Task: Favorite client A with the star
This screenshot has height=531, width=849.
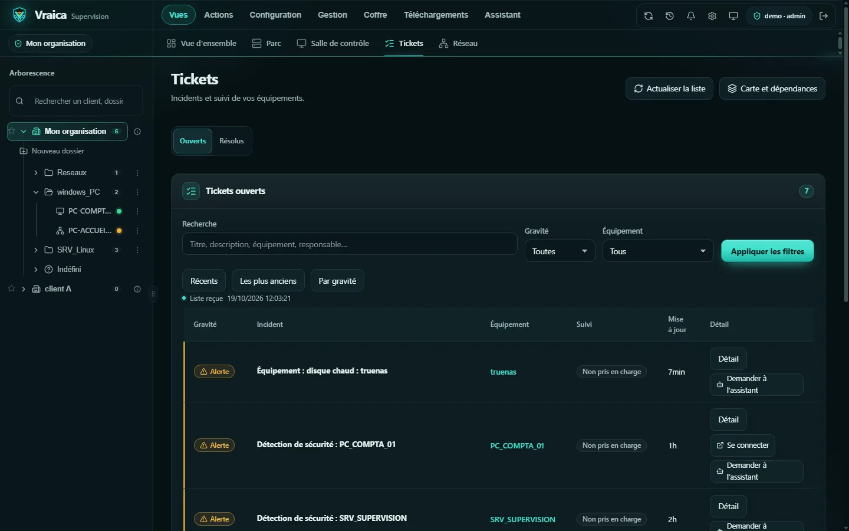Action: click(12, 289)
